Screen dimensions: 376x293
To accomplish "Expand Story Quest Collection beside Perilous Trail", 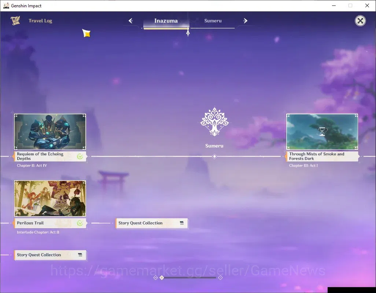I will click(152, 223).
